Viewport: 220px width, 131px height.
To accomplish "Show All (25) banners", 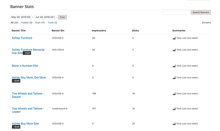I will (14, 23).
